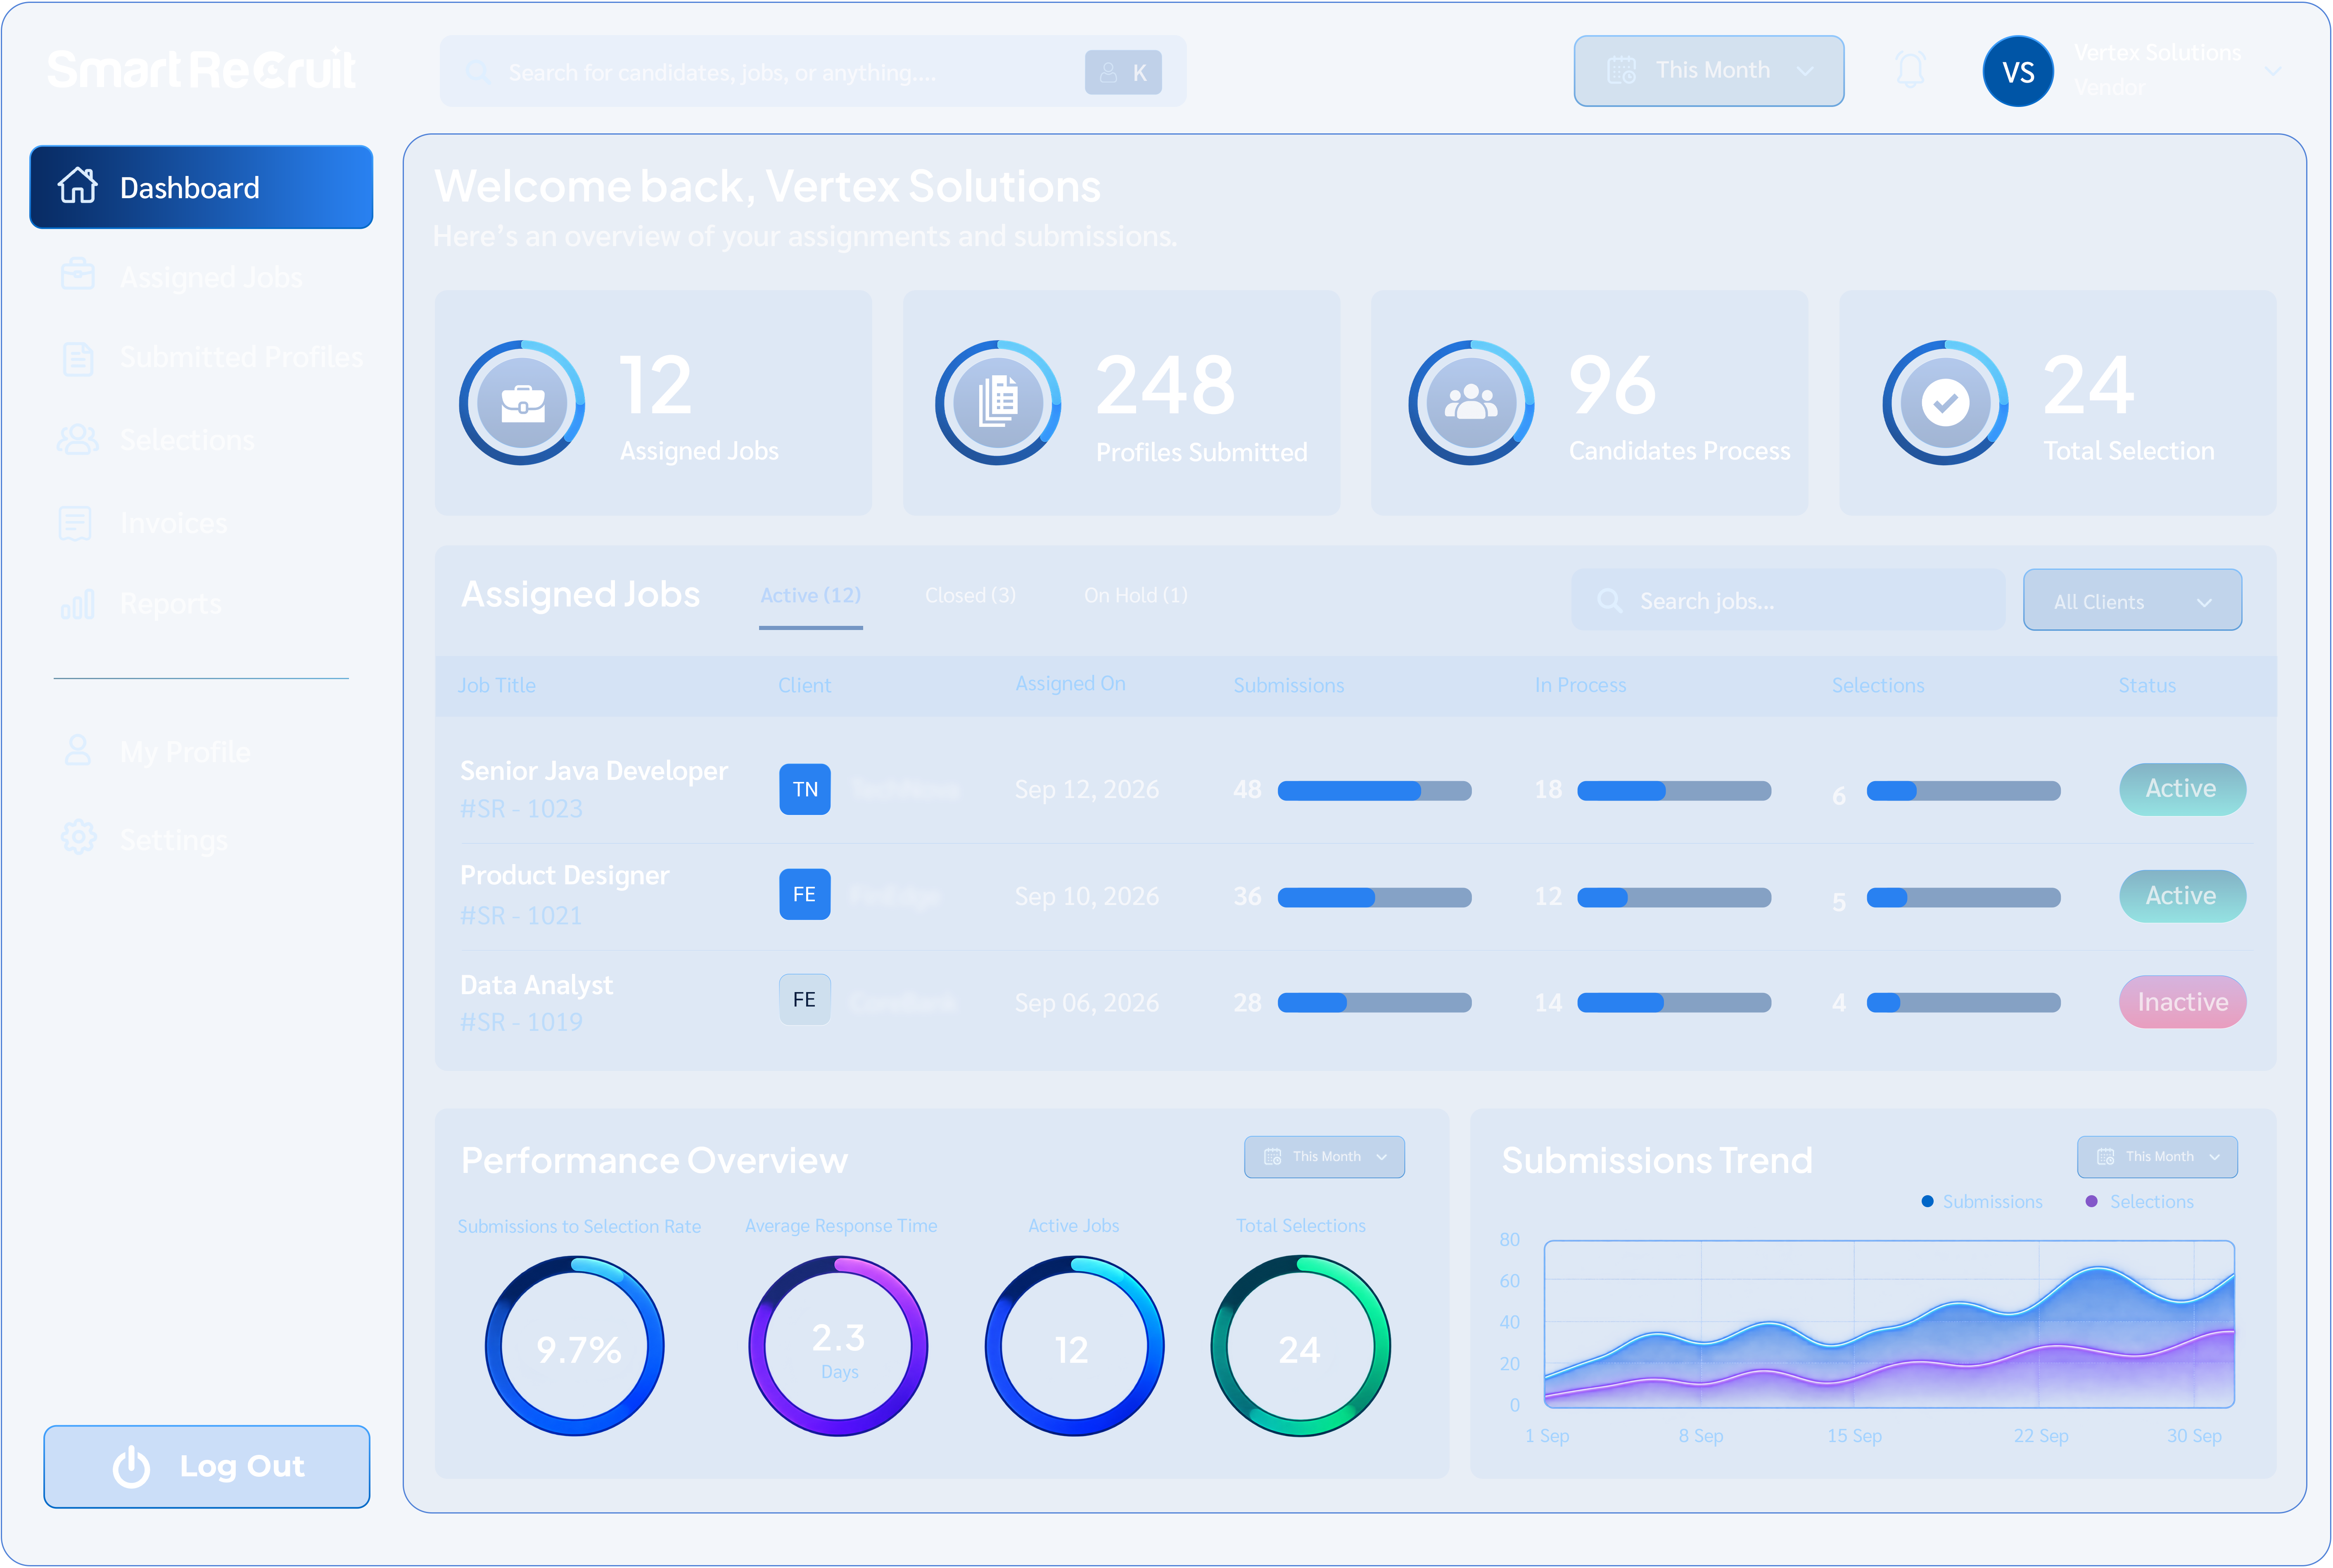Open Submissions Trend This Month dropdown
The width and height of the screenshot is (2333, 1568).
click(x=2157, y=1157)
